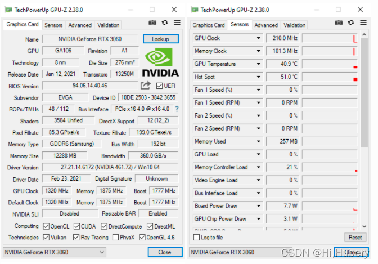
Task: Click scroll up arrow in Sensors list
Action: pos(364,34)
